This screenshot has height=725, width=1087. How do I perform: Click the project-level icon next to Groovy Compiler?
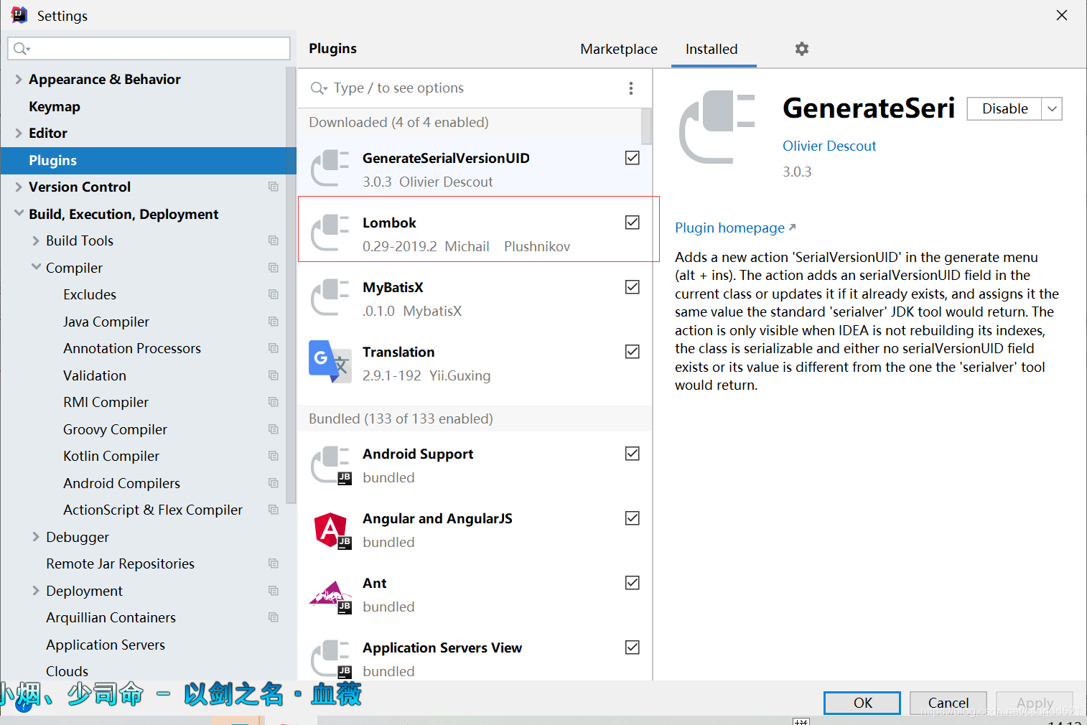(x=274, y=429)
